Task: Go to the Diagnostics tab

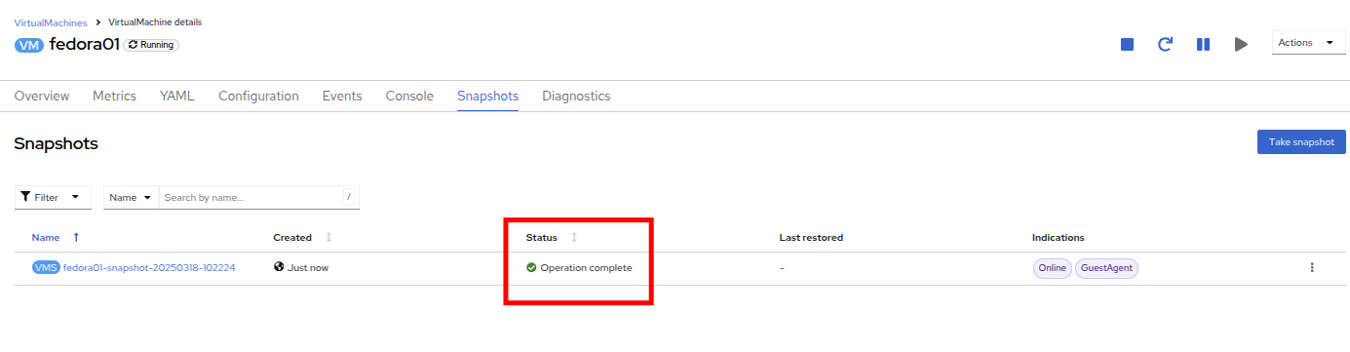Action: tap(576, 96)
